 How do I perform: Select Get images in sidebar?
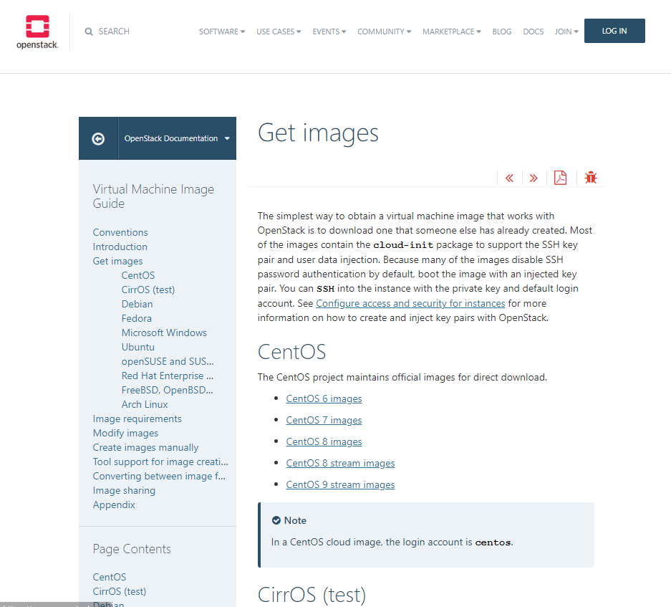coord(117,261)
